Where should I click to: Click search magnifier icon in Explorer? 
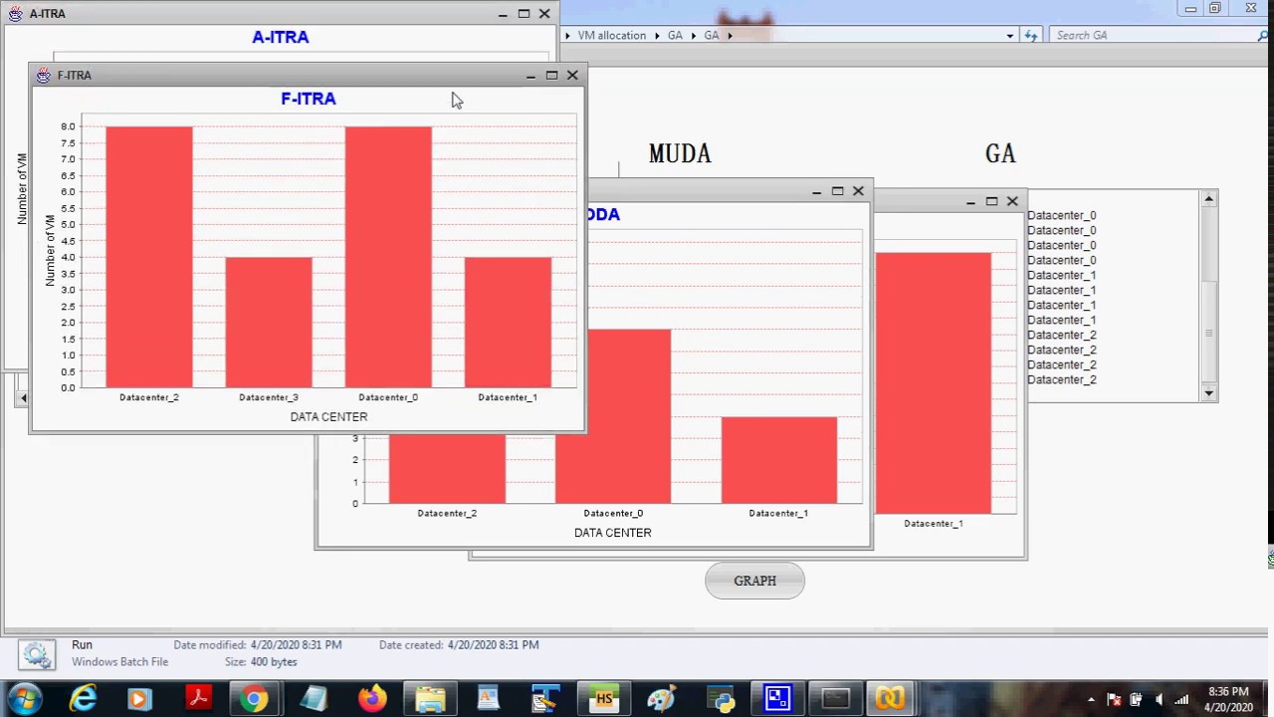[1263, 35]
